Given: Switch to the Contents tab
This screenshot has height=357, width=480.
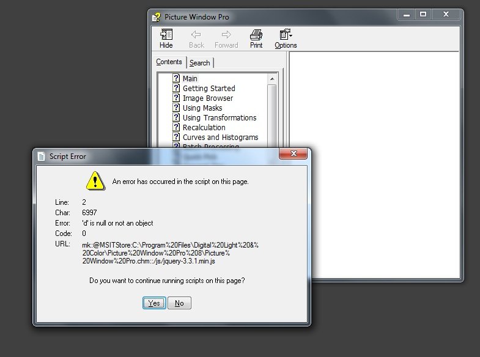Looking at the screenshot, I should tap(169, 62).
